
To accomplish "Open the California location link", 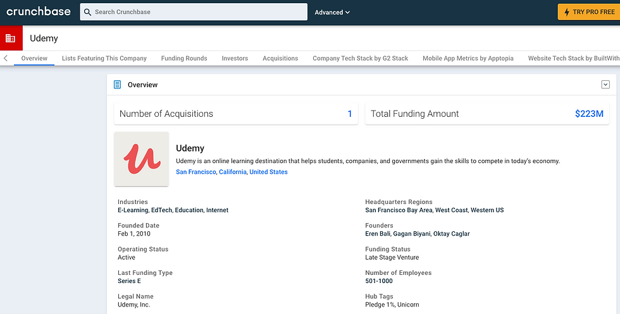I will pos(233,172).
